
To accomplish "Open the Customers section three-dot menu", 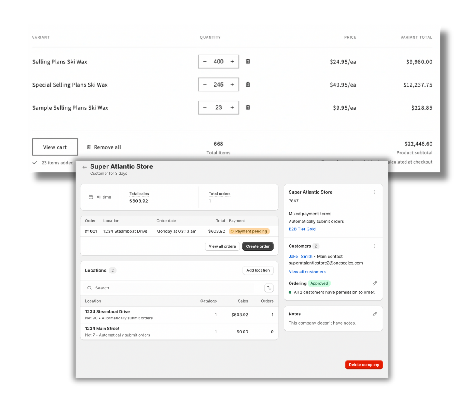I will click(374, 246).
